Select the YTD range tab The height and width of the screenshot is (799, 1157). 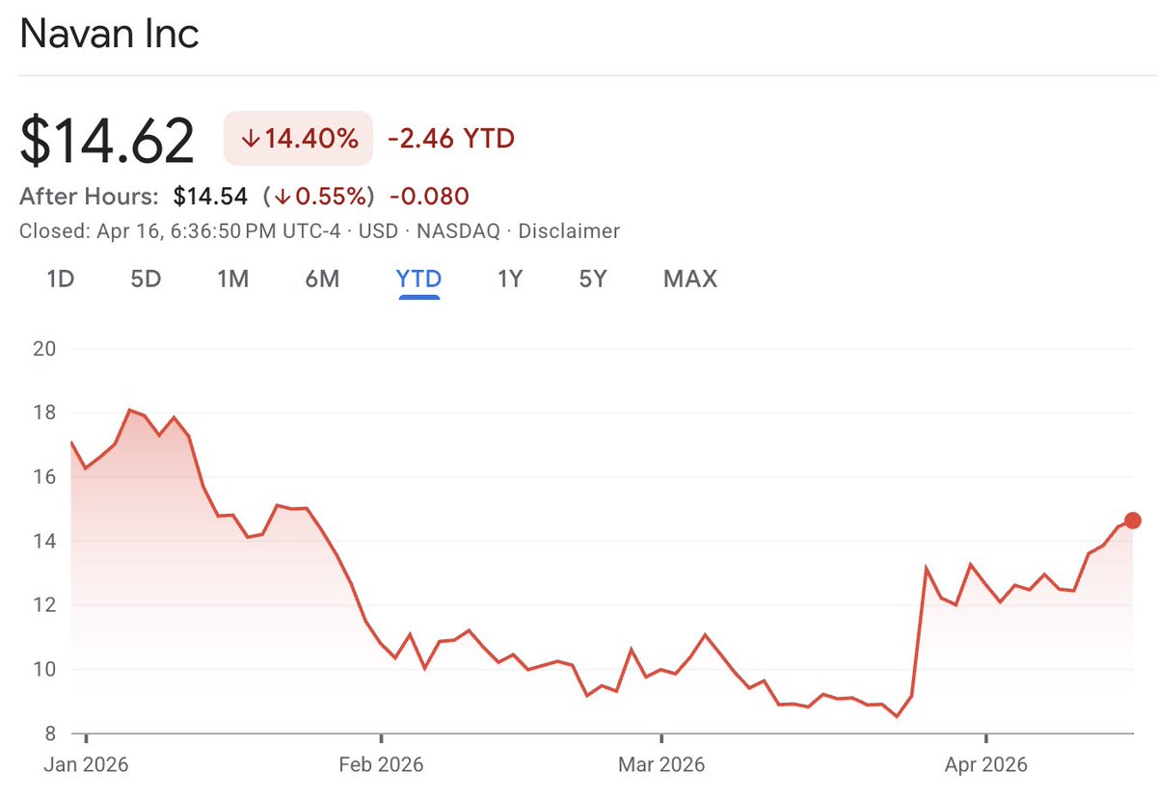(x=418, y=280)
